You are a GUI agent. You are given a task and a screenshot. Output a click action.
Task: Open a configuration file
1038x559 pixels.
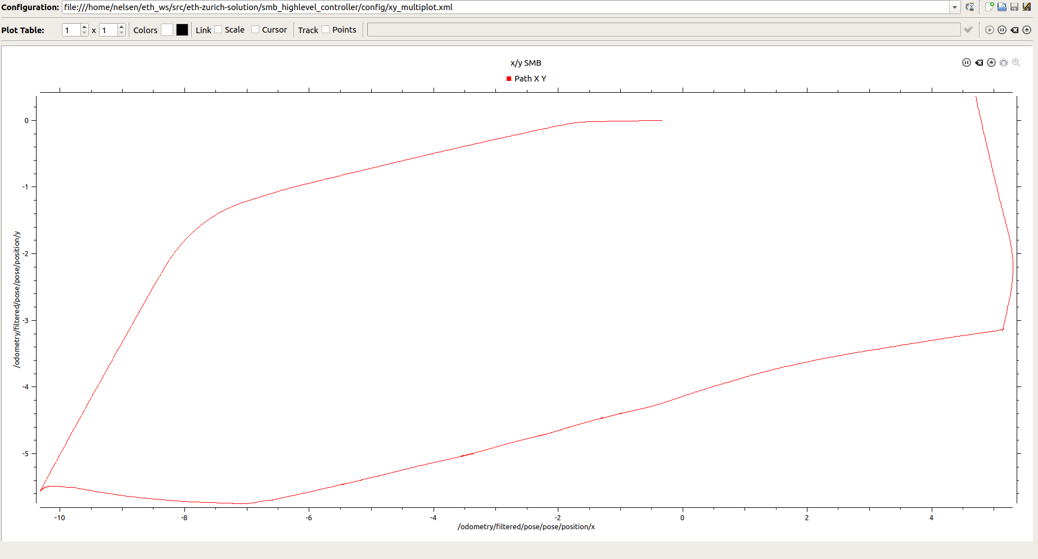[x=1002, y=7]
